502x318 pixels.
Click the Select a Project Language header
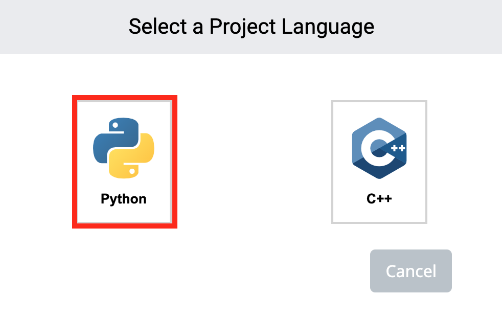tap(251, 27)
